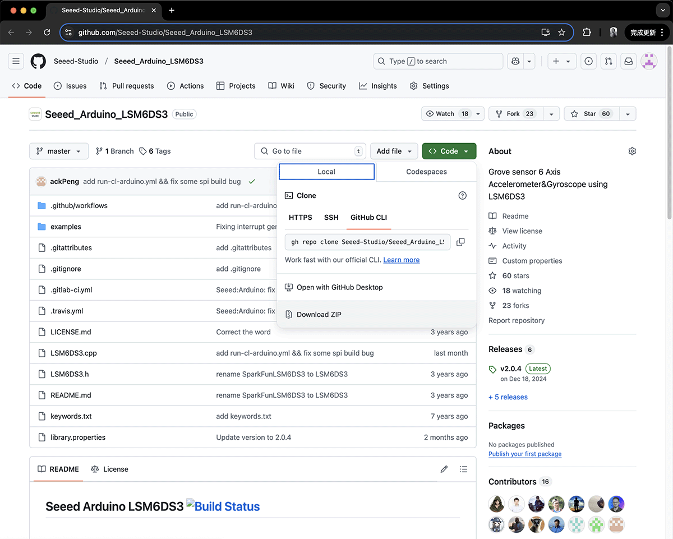This screenshot has height=539, width=673.
Task: Copy the gh repo clone command
Action: point(460,242)
